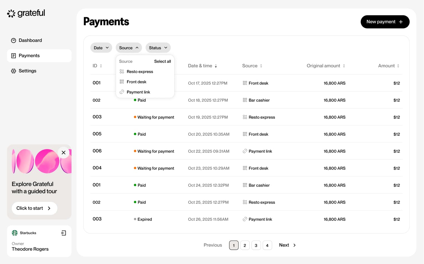Click the New payment button
Viewport: 424px width, 264px height.
pos(385,22)
